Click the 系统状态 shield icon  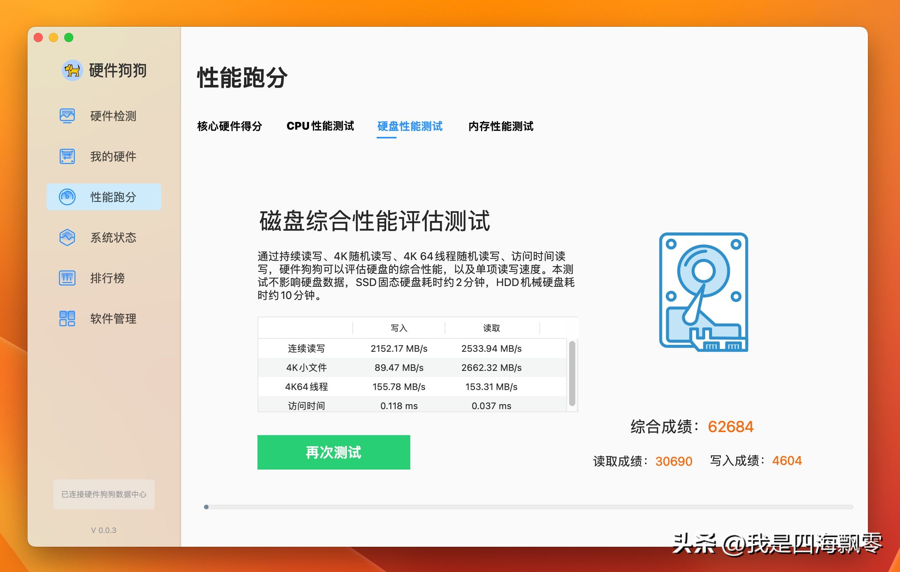67,237
